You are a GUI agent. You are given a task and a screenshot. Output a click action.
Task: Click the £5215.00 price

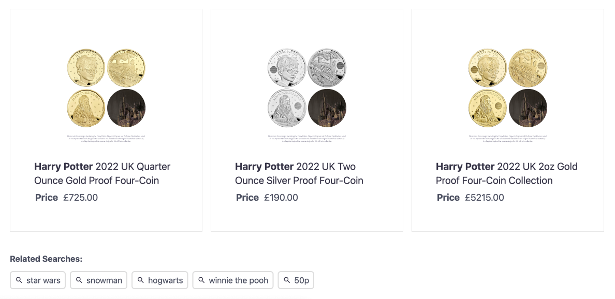click(x=484, y=198)
